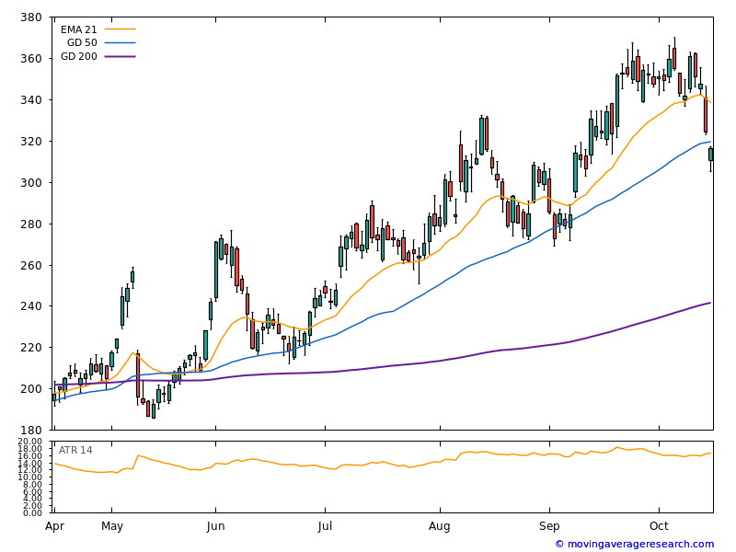Click the Sep label on the time axis

tap(549, 526)
